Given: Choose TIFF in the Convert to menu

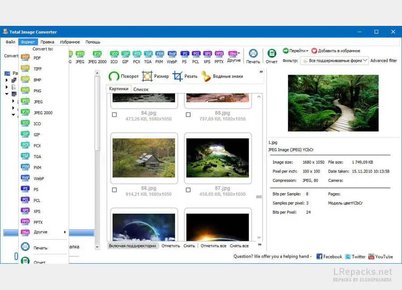Looking at the screenshot, I should click(44, 69).
